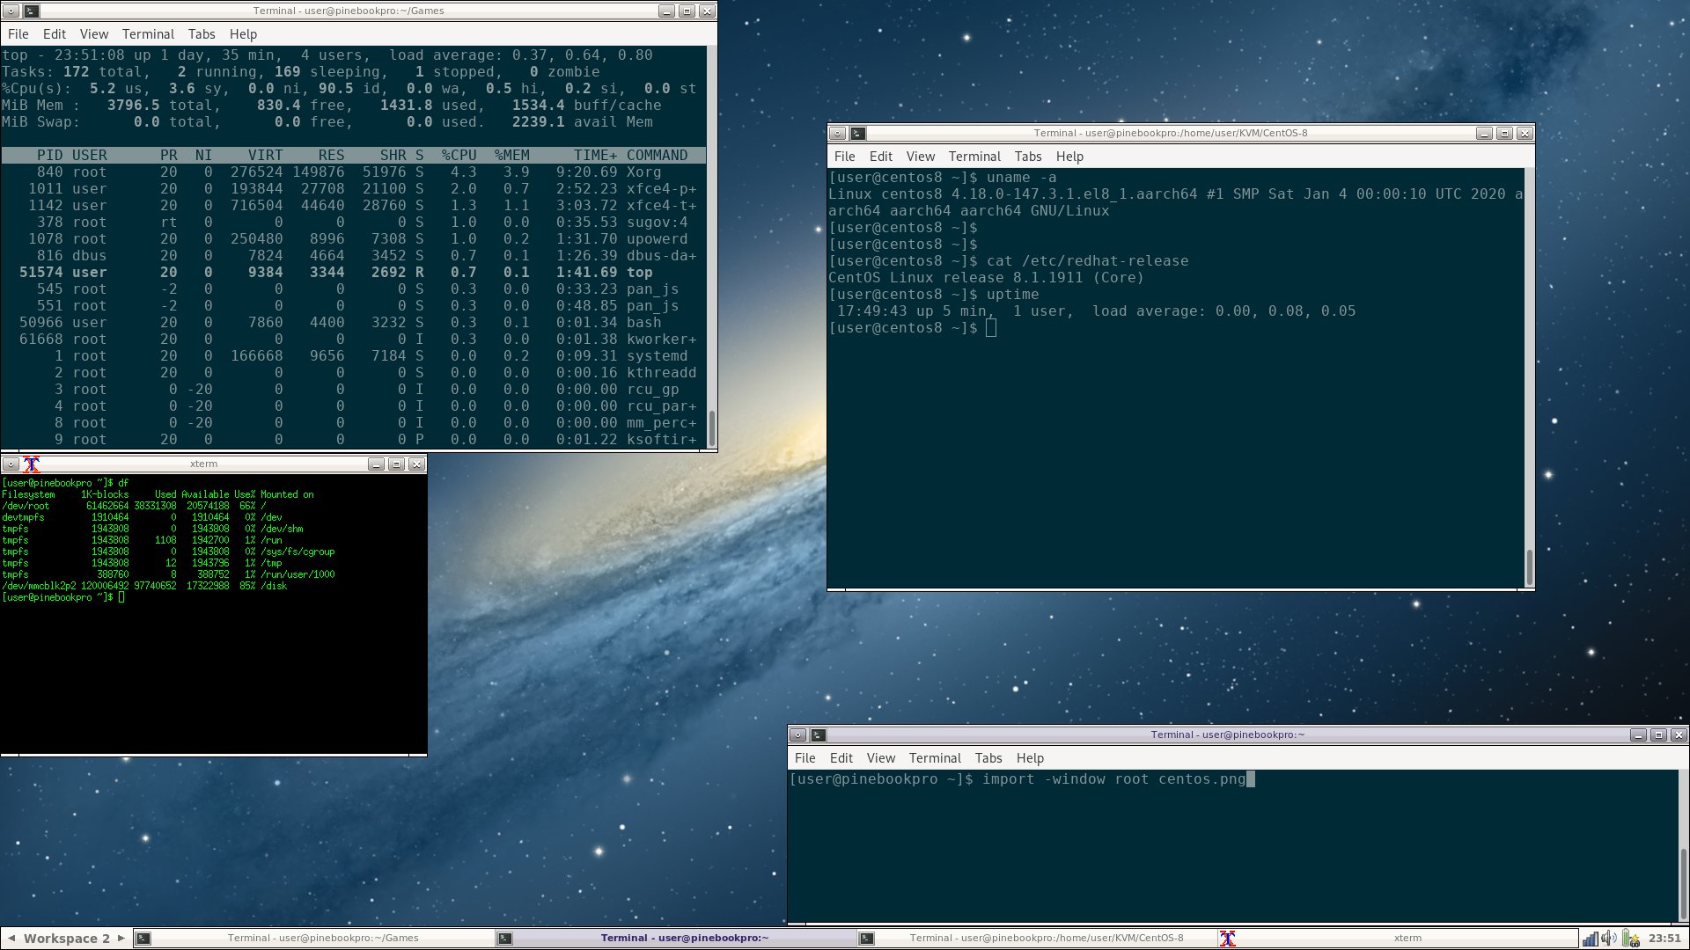Mute audio by clicking the speaker tray icon
Image resolution: width=1690 pixels, height=950 pixels.
coord(1609,939)
